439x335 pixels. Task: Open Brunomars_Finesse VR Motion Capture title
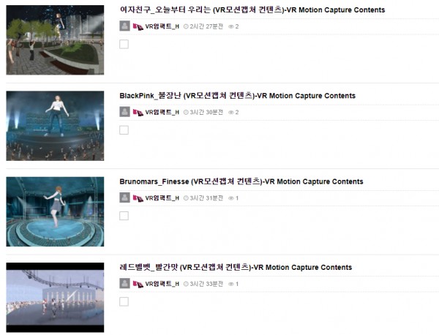pyautogui.click(x=241, y=181)
